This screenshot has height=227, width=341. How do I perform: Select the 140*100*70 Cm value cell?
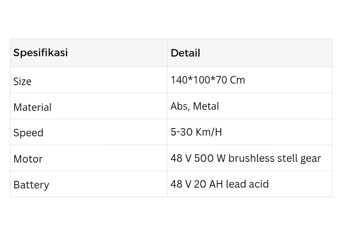[250, 80]
